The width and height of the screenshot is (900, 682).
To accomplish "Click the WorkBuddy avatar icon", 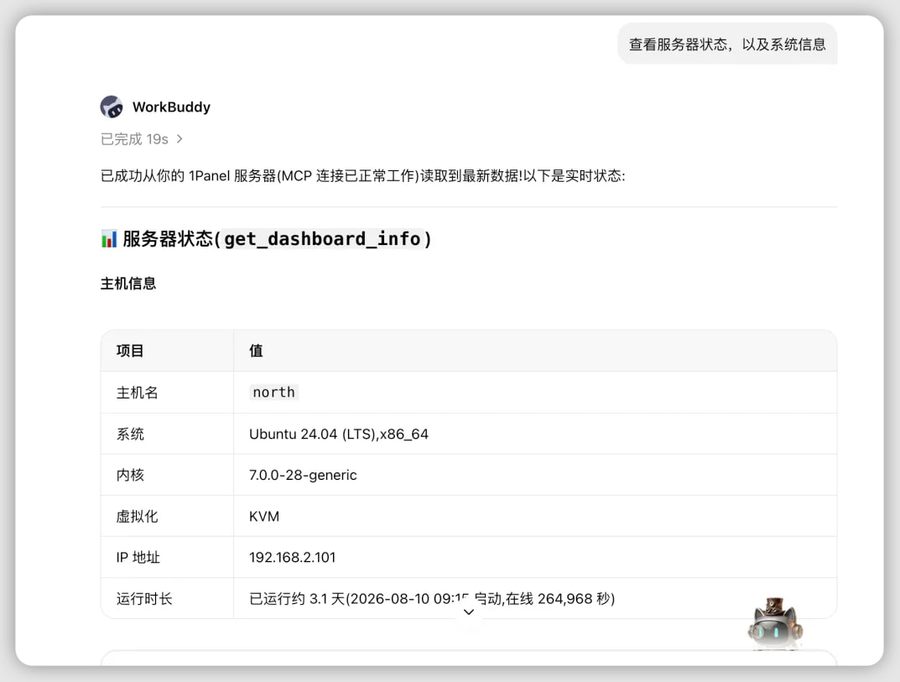I will click(x=112, y=107).
